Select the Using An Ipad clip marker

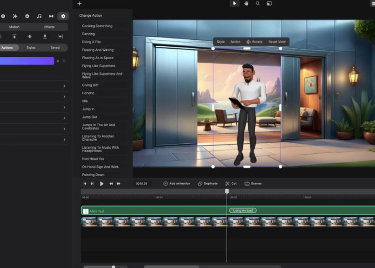pyautogui.click(x=243, y=210)
